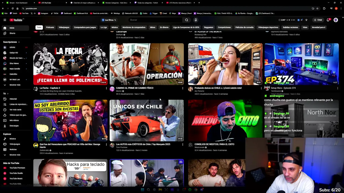Select the Todo filter chip
The height and width of the screenshot is (193, 344).
coord(39,27)
